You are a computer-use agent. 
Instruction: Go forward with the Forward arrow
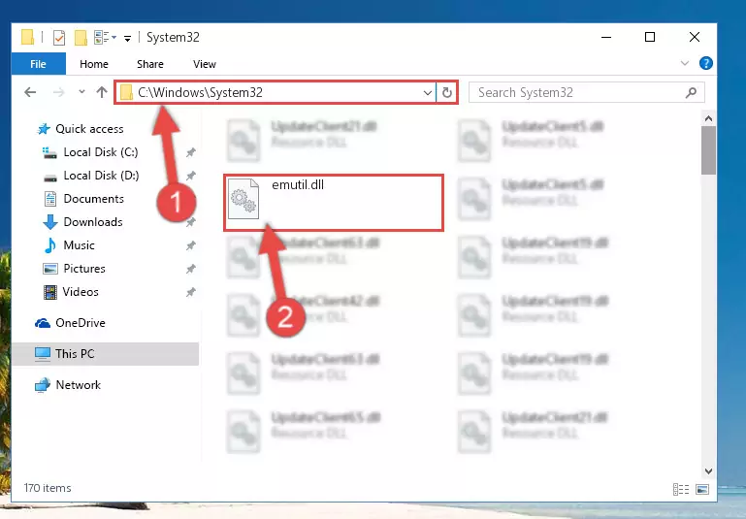tap(58, 92)
